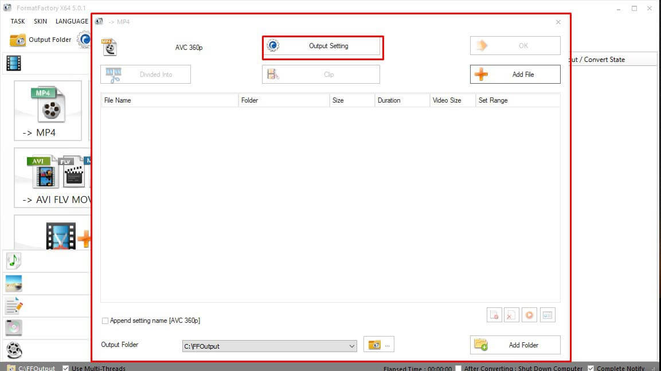Select the -> AVI FLV MOV conversion tile

pyautogui.click(x=53, y=178)
